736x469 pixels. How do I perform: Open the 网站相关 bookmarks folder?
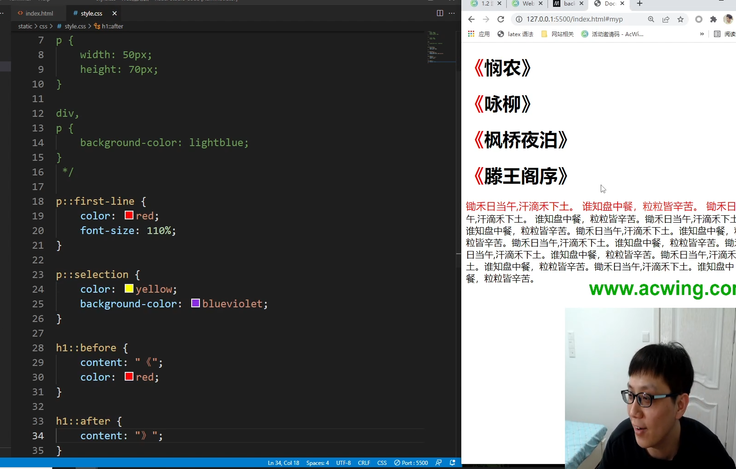coord(558,34)
